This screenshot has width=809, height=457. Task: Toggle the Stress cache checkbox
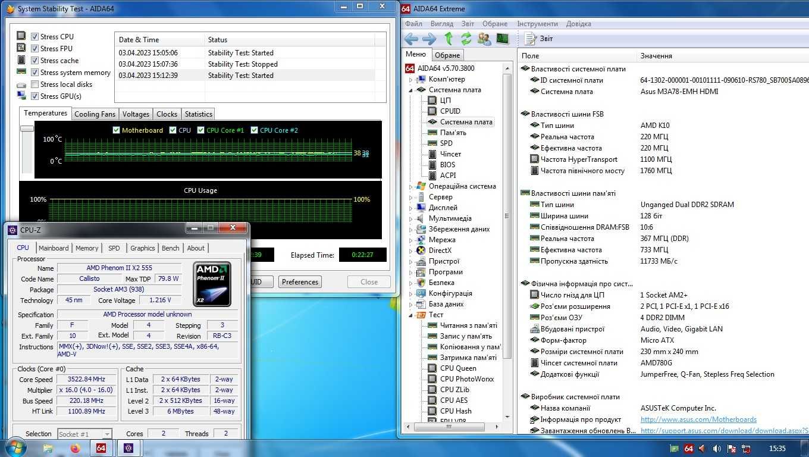coord(35,61)
